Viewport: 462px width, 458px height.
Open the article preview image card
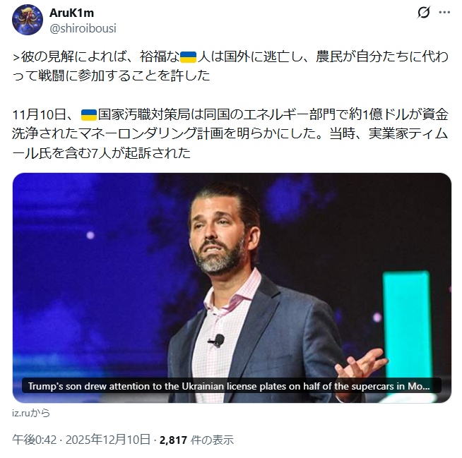(x=232, y=288)
